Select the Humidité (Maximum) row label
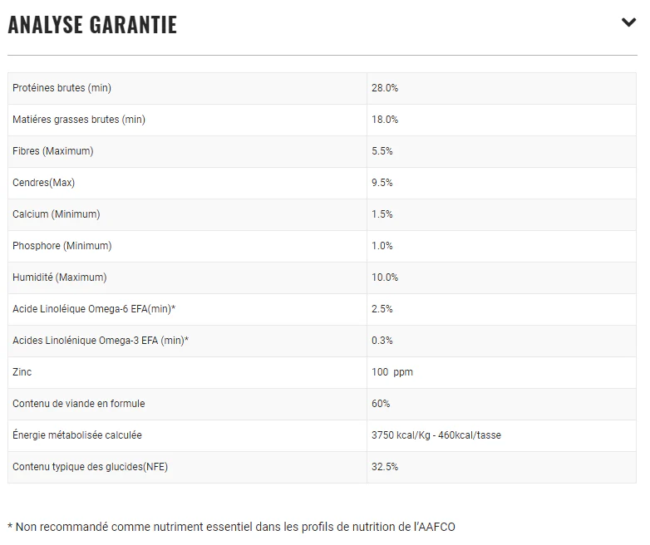The height and width of the screenshot is (545, 650). (60, 277)
